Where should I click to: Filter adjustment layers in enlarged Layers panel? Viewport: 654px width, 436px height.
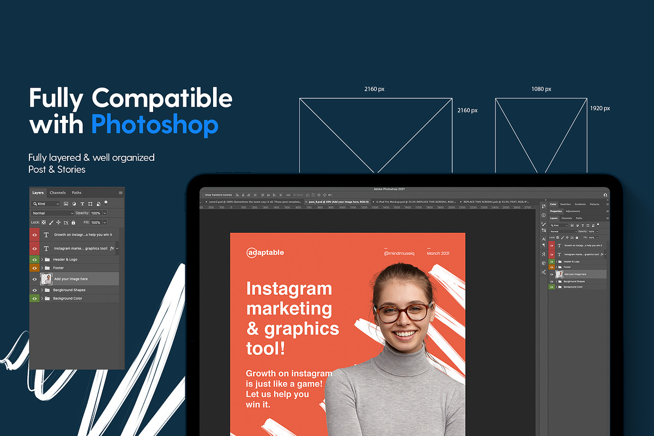(74, 204)
